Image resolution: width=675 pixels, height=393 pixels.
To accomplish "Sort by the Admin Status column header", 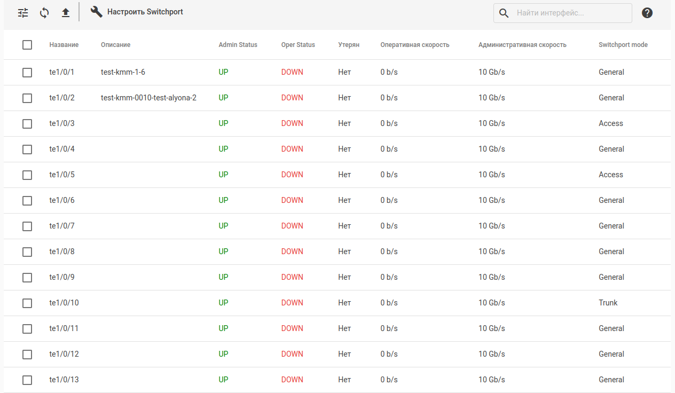I will (238, 45).
